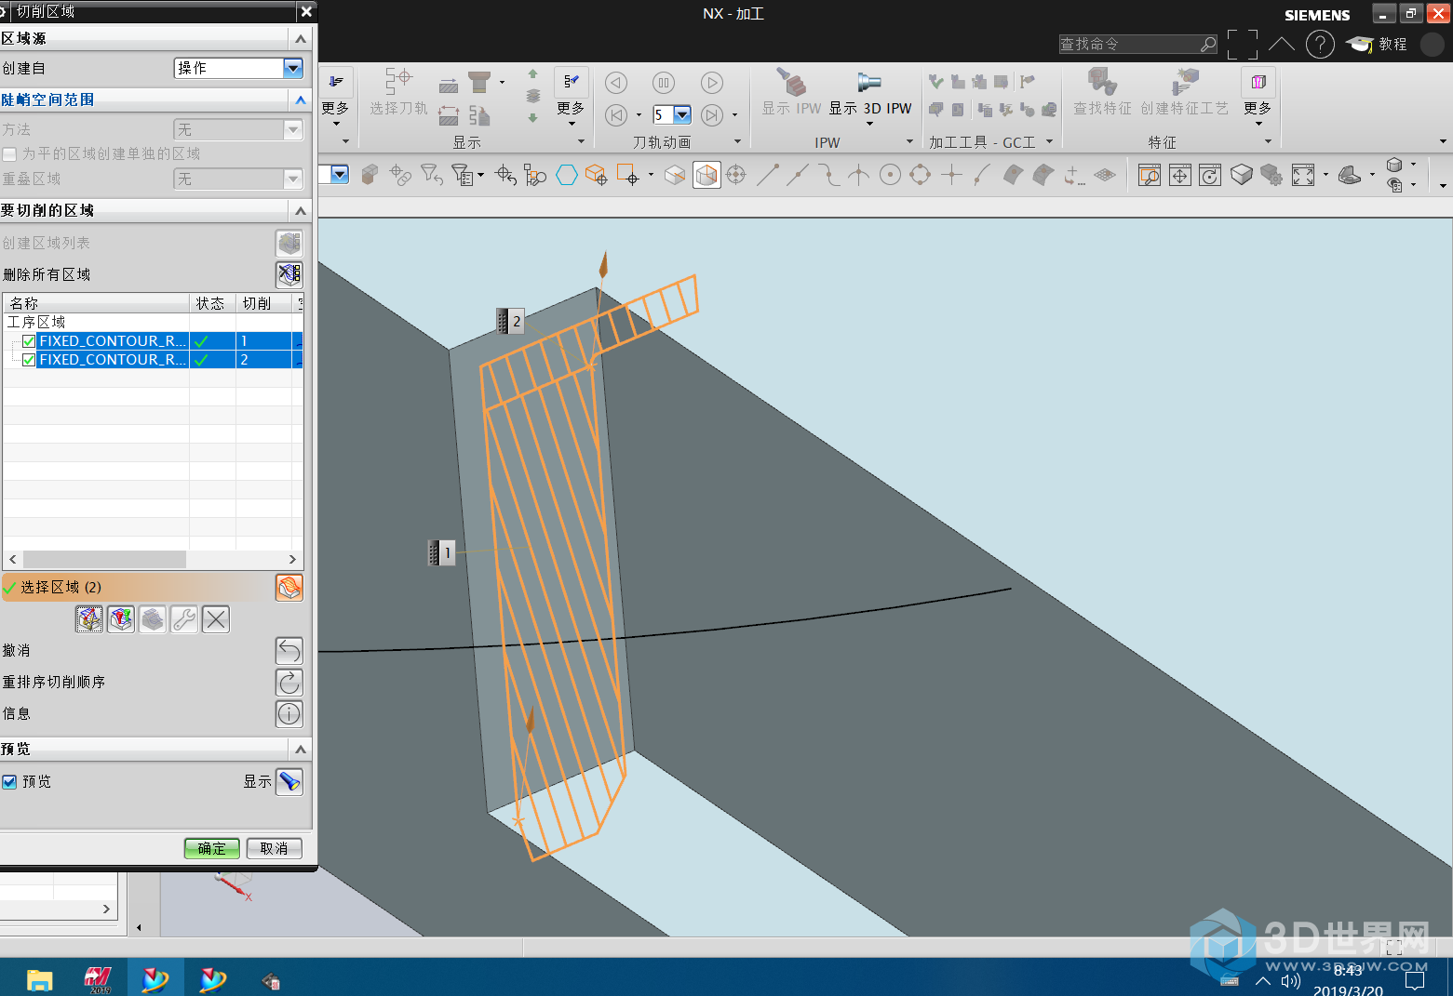Open the red 2019 app in taskbar
The image size is (1453, 996).
click(98, 979)
